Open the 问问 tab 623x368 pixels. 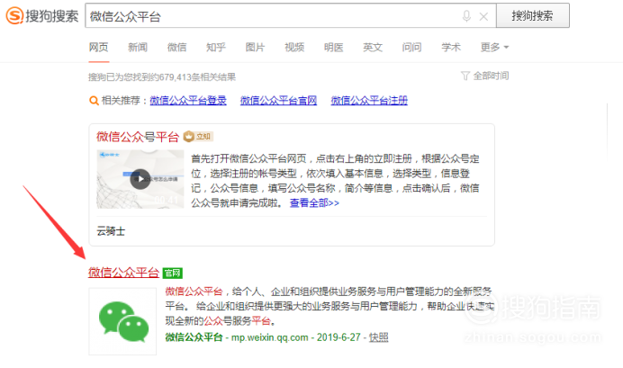point(411,48)
